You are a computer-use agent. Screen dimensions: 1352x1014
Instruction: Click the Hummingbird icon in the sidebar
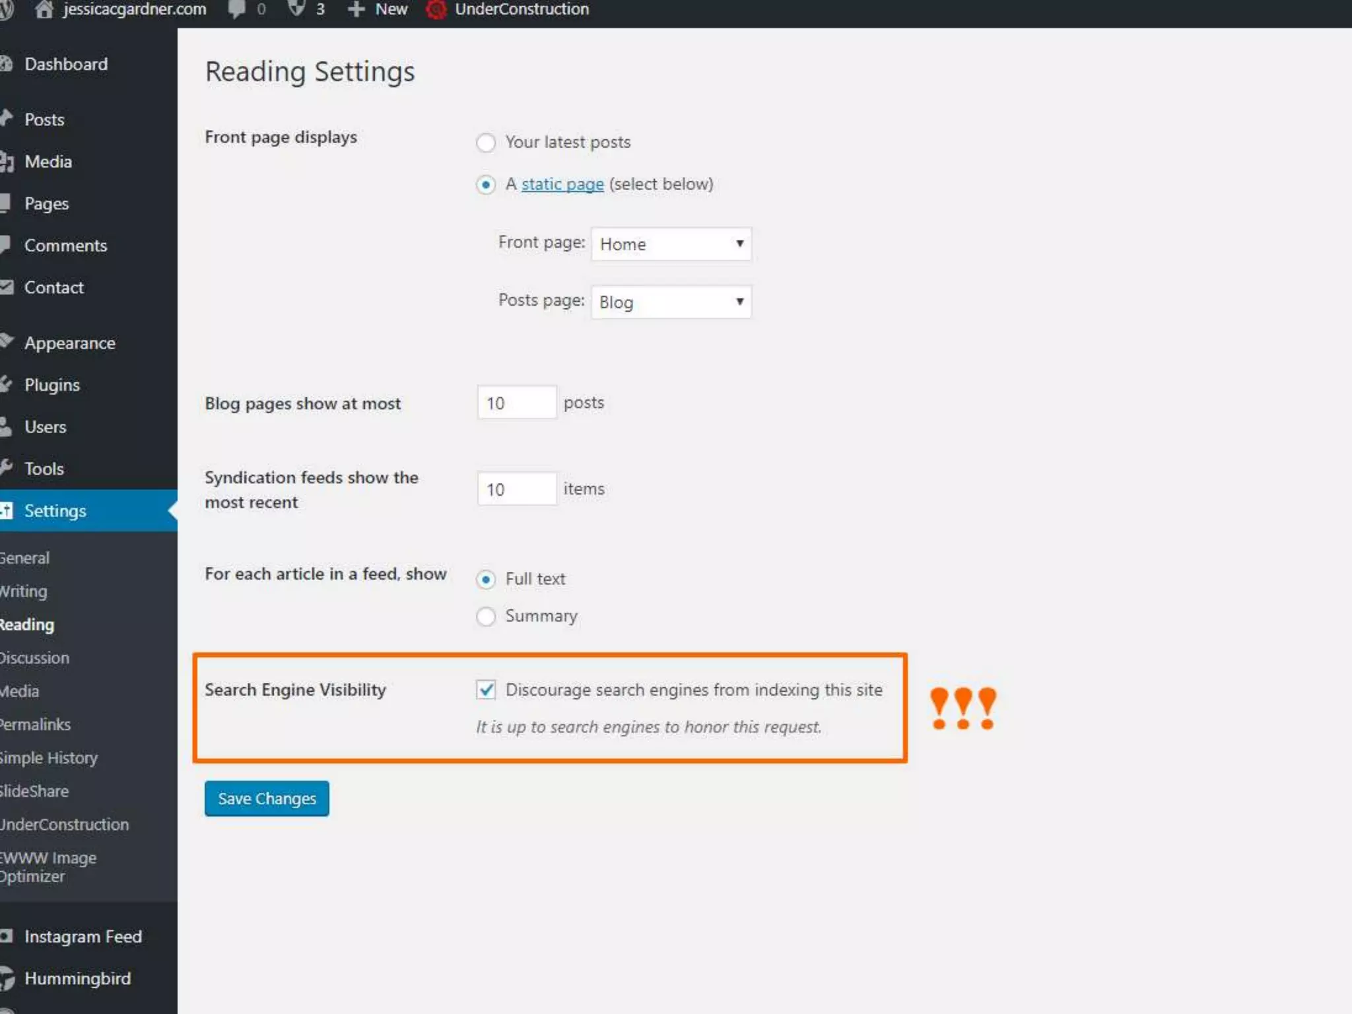[7, 978]
